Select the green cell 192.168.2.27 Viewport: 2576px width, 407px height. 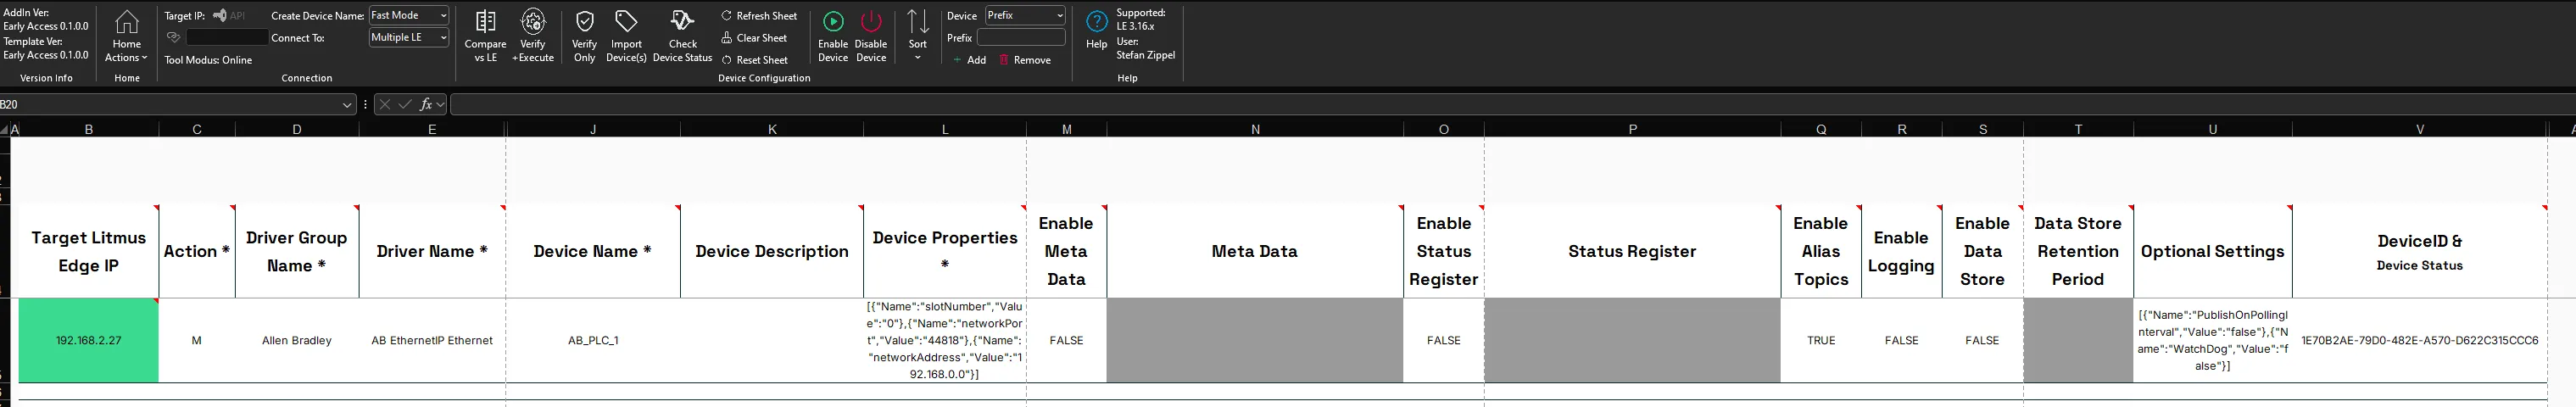(89, 340)
